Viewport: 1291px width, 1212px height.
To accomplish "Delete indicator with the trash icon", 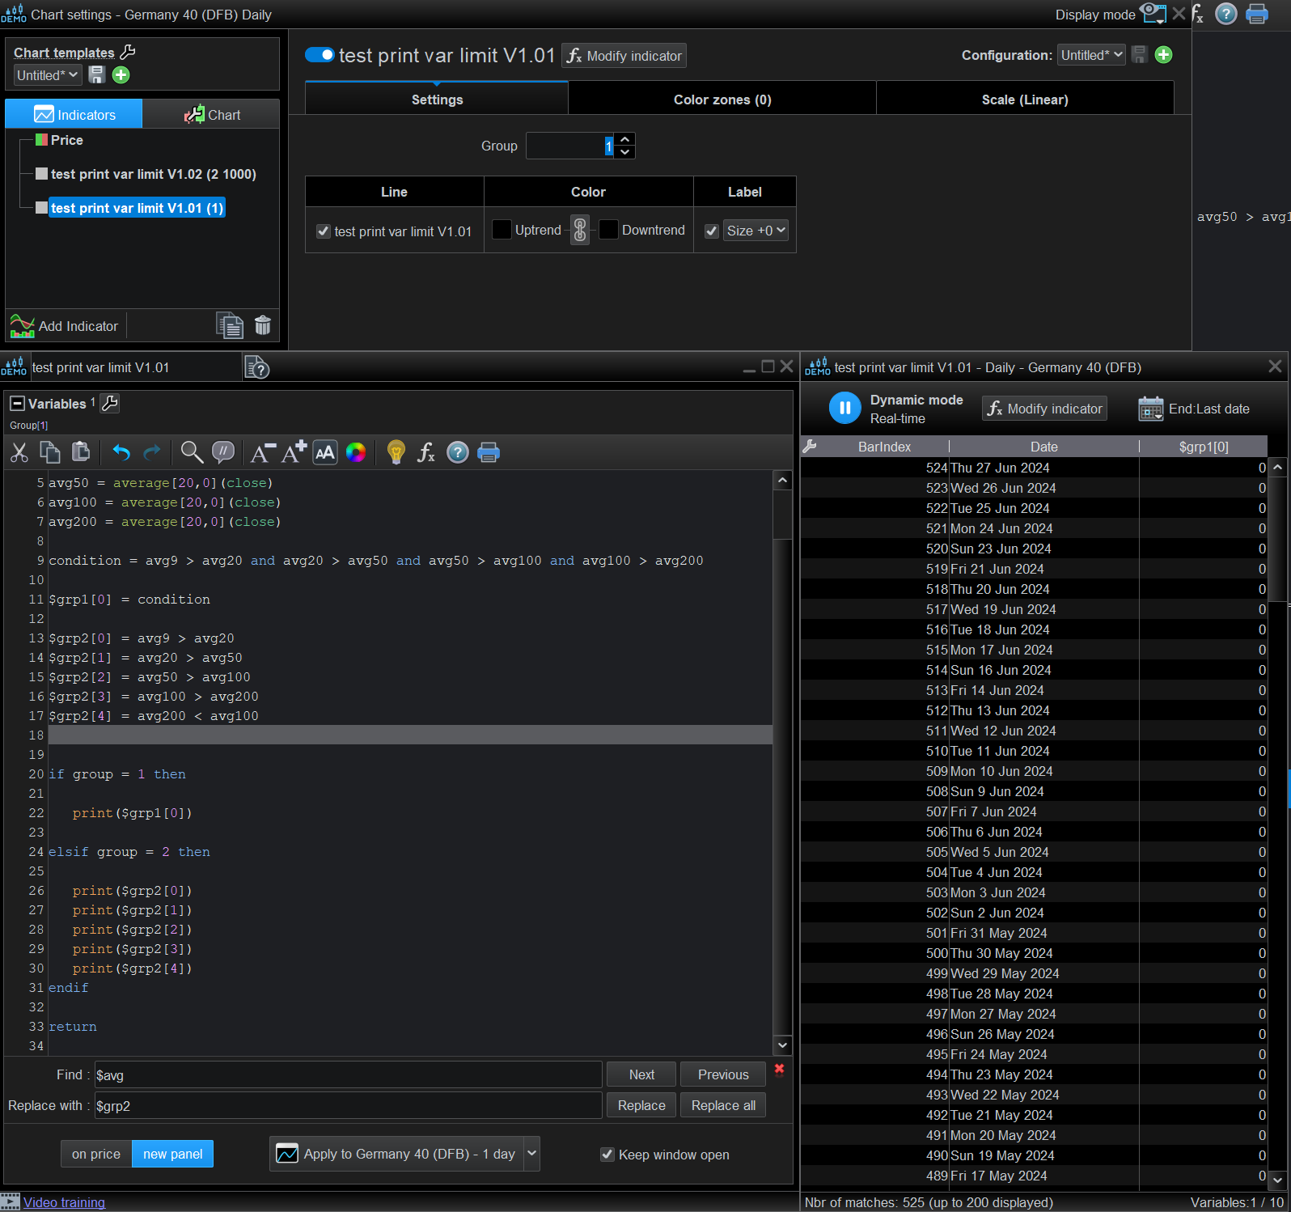I will click(x=263, y=325).
